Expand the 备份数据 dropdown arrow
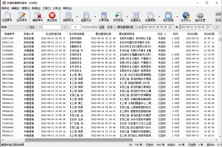222x147 pixels. pos(177,17)
